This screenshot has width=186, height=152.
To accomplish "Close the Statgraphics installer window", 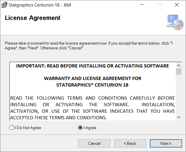I will (x=177, y=5).
